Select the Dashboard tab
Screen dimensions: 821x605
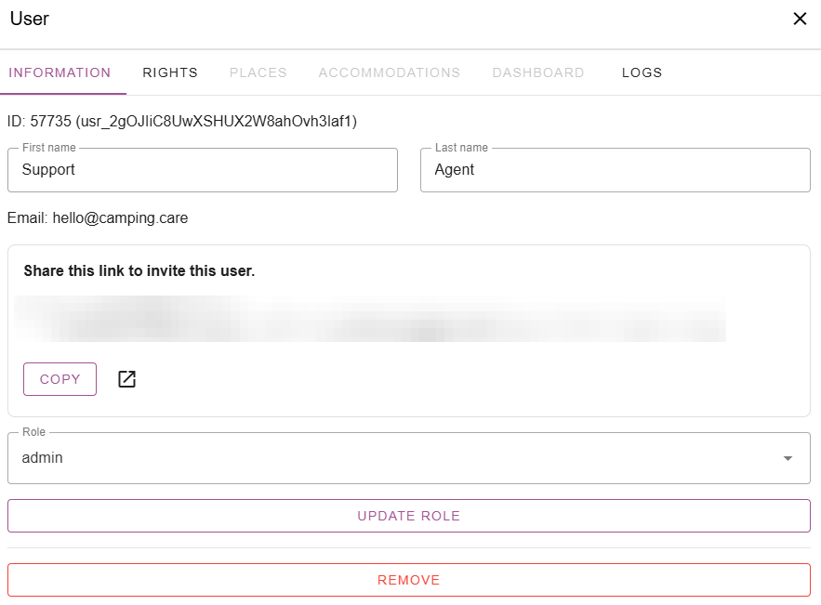(538, 72)
